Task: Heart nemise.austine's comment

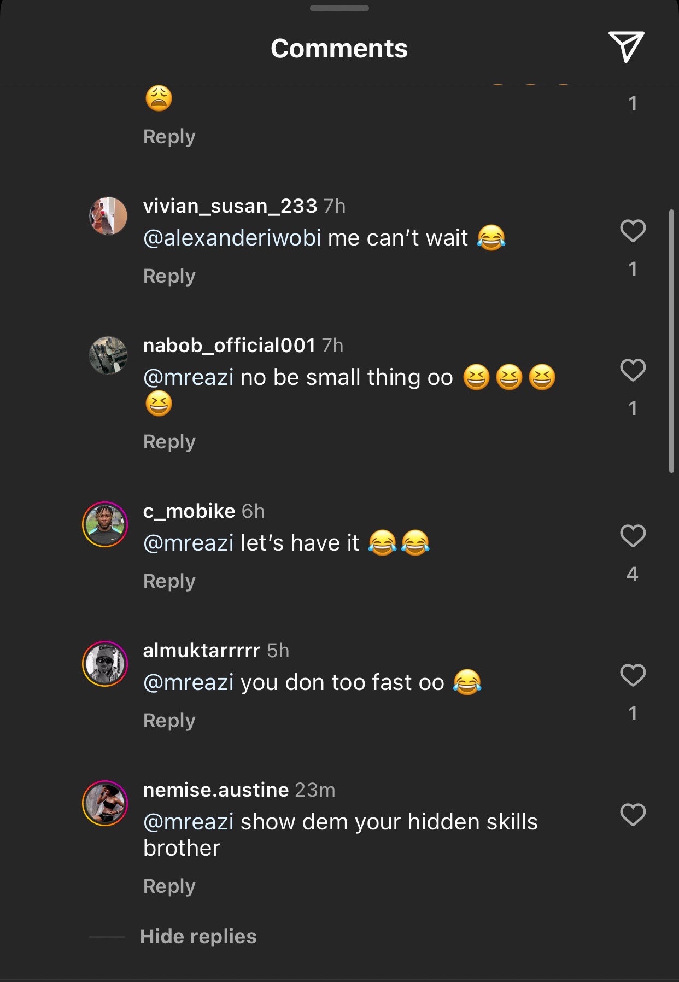Action: [x=633, y=814]
